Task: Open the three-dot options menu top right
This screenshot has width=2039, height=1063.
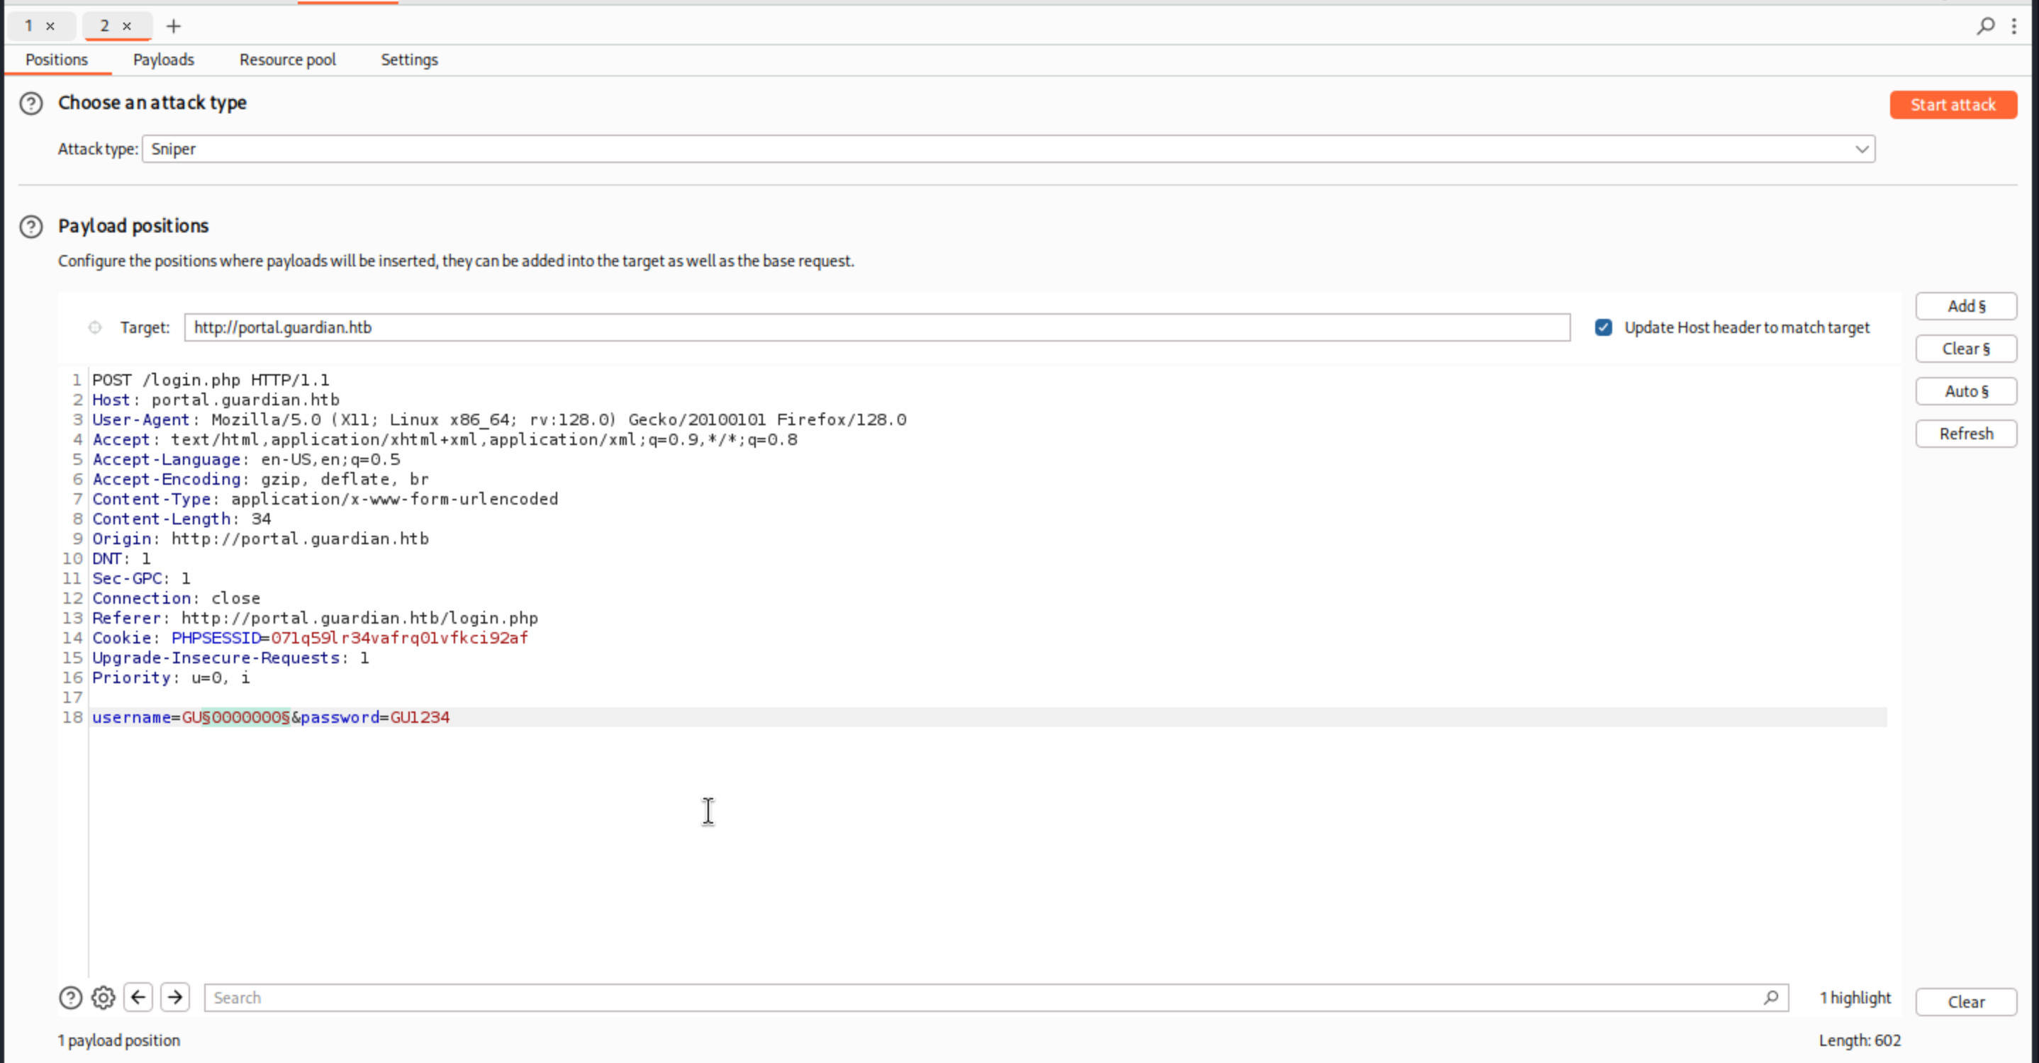Action: click(x=2013, y=26)
